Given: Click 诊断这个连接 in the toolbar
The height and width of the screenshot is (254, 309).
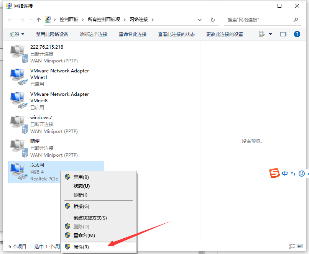Looking at the screenshot, I should point(94,34).
